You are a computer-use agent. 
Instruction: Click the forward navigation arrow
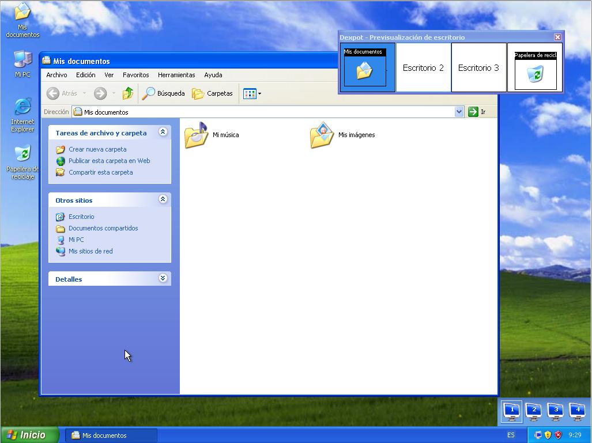click(x=100, y=93)
